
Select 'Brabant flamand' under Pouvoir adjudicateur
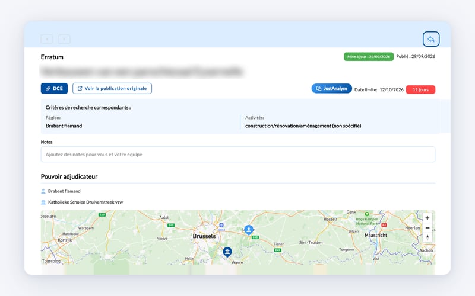click(x=64, y=191)
